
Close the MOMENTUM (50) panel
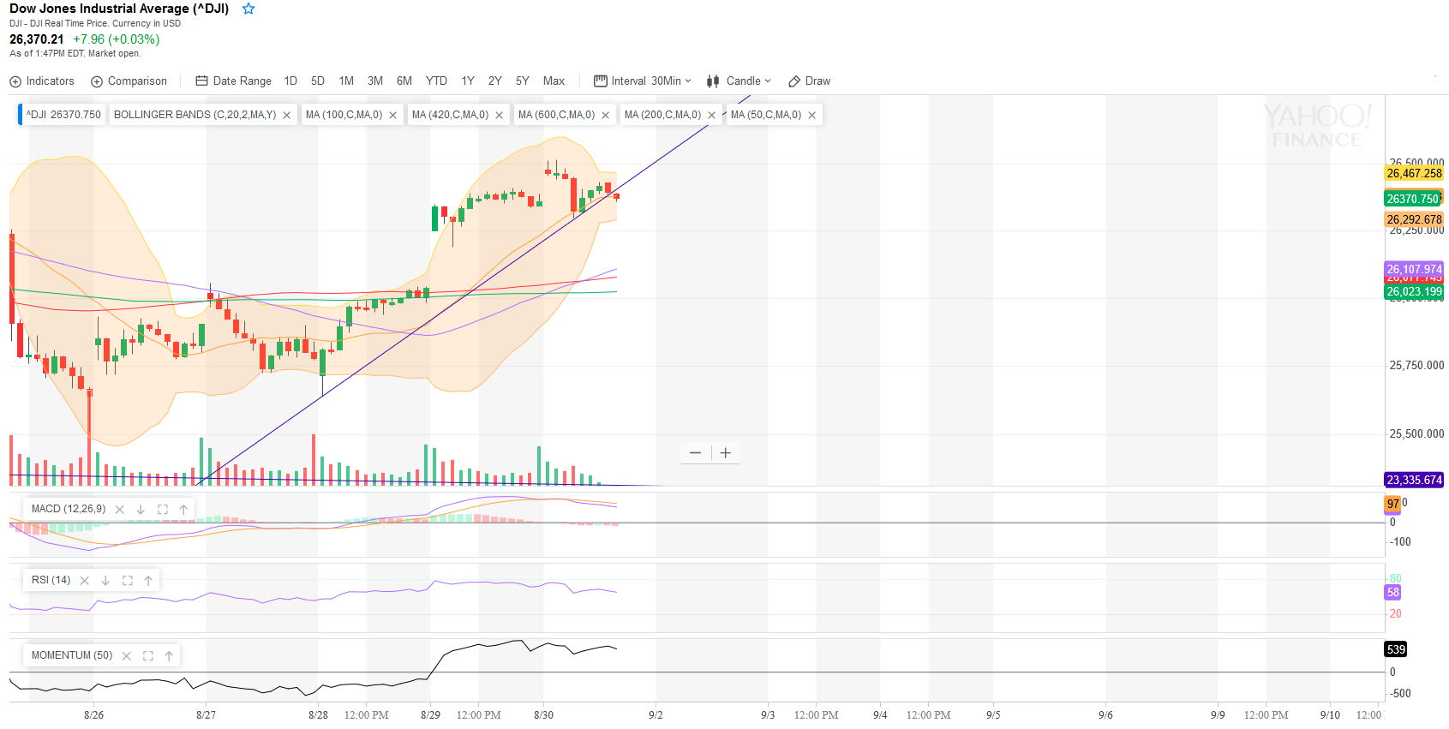[x=127, y=656]
